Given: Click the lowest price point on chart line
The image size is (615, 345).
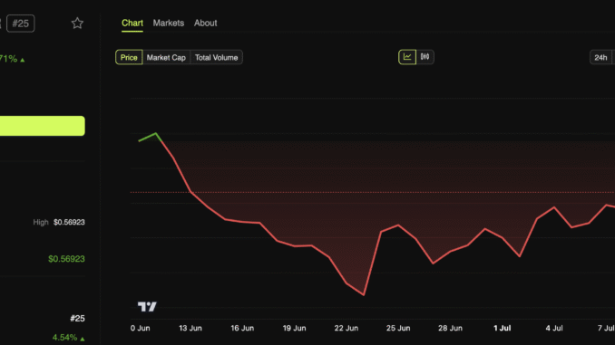Looking at the screenshot, I should 364,294.
